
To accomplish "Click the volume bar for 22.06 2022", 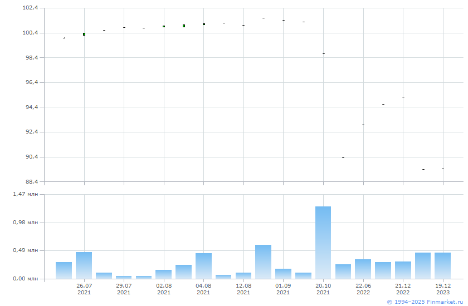I will pyautogui.click(x=363, y=269).
